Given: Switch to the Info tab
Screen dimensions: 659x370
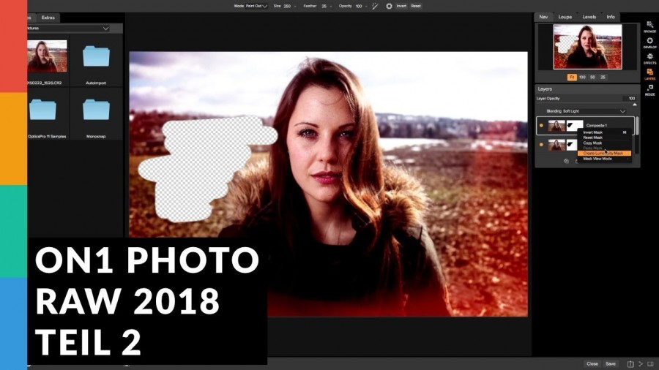Looking at the screenshot, I should coord(610,17).
